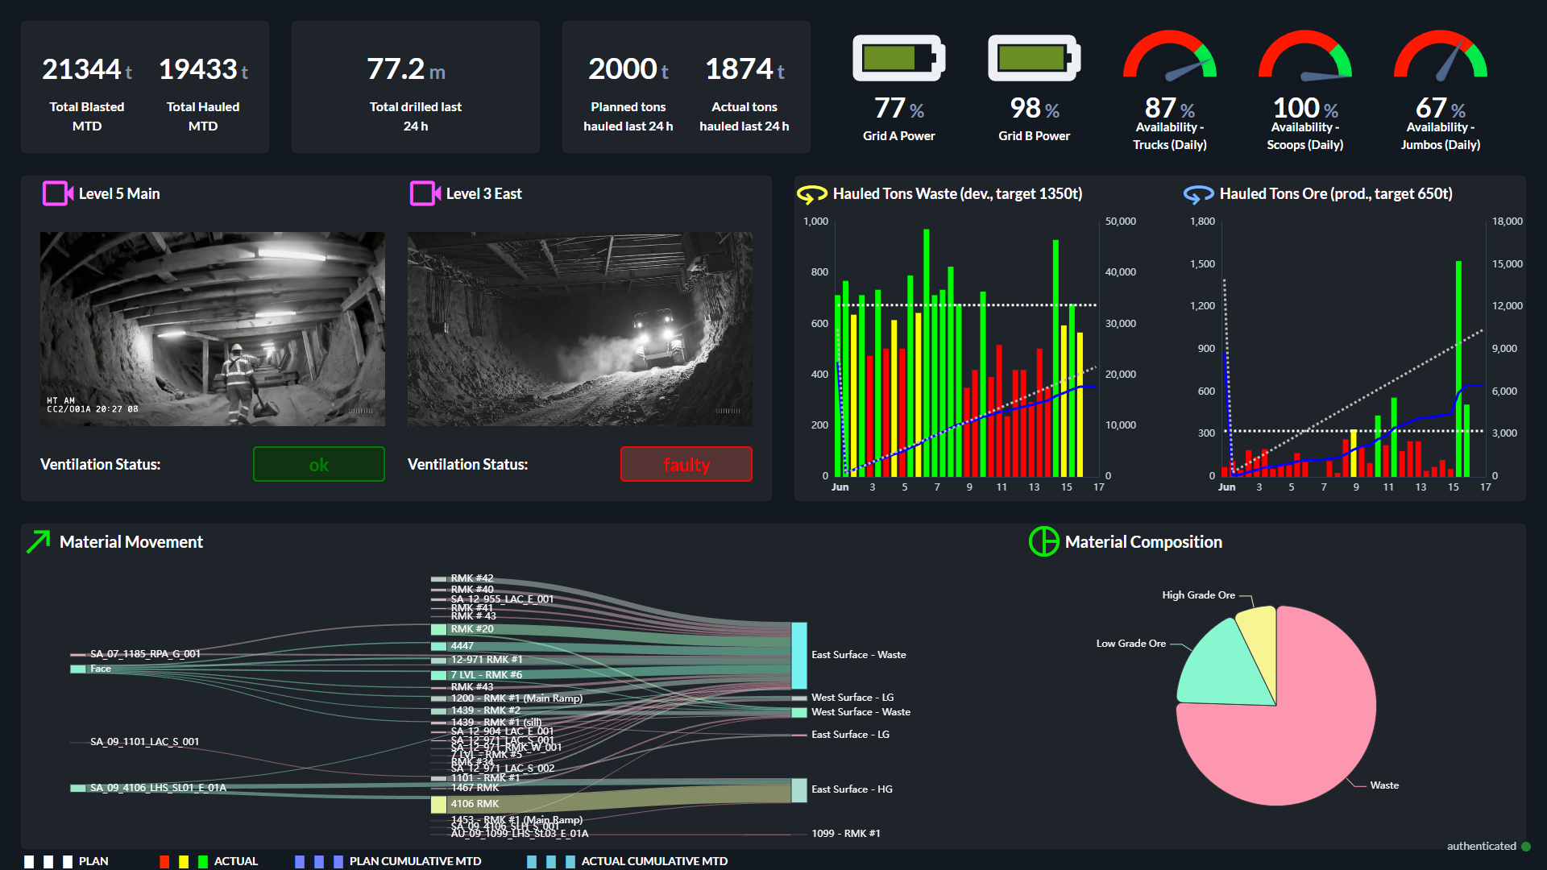Open the Level 5 Main camera feed
The image size is (1547, 870).
coord(213,329)
